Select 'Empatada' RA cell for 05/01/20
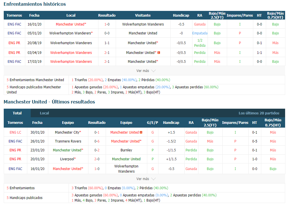 [200, 33]
